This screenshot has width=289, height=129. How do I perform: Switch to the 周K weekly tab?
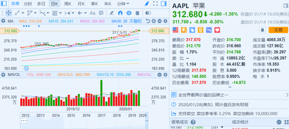coord(68,4)
